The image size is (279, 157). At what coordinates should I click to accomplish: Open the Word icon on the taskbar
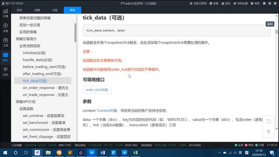[x=103, y=153]
